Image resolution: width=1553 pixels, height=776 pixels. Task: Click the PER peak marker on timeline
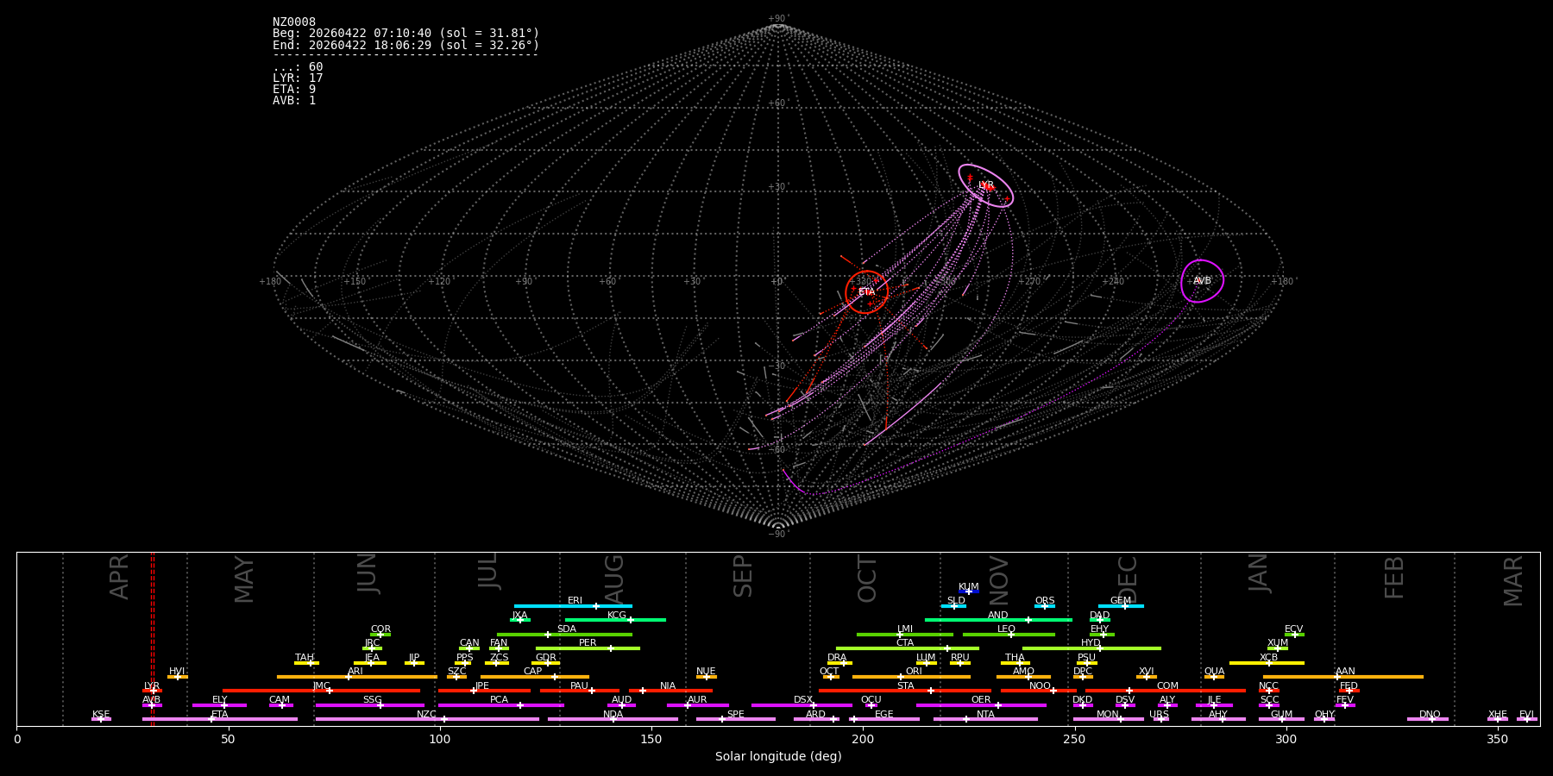[x=611, y=648]
